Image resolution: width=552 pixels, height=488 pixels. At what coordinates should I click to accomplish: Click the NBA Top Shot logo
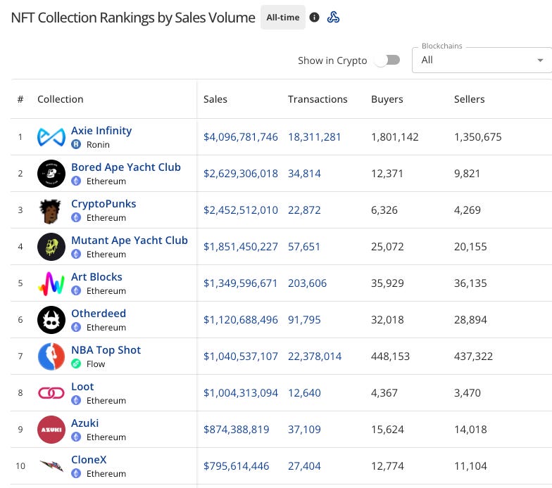51,356
